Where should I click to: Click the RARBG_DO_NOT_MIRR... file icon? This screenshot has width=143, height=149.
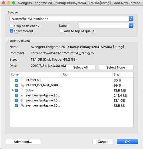coord(22,85)
